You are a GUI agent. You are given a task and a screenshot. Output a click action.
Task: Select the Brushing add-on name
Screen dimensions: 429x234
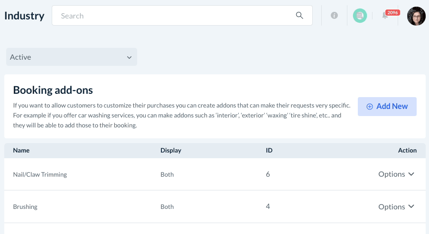coord(25,207)
